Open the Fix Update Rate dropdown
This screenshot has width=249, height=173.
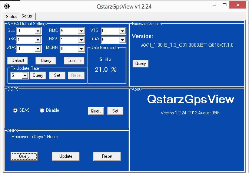[25, 75]
